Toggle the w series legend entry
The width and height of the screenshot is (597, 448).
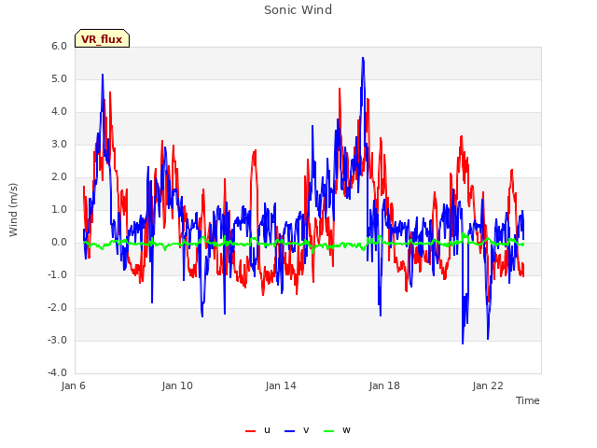(337, 430)
